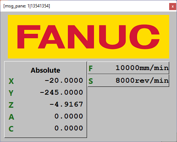Select the A axis label
The height and width of the screenshot is (142, 177).
11,117
